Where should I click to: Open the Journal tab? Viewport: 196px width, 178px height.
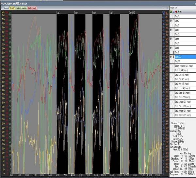tap(6, 8)
